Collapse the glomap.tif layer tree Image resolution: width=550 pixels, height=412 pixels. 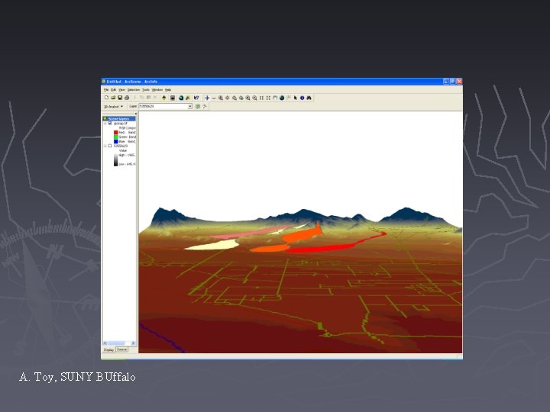point(105,124)
